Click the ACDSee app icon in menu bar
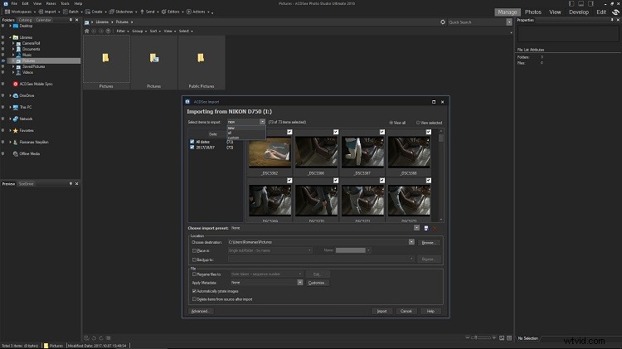This screenshot has height=349, width=622. coord(6,3)
